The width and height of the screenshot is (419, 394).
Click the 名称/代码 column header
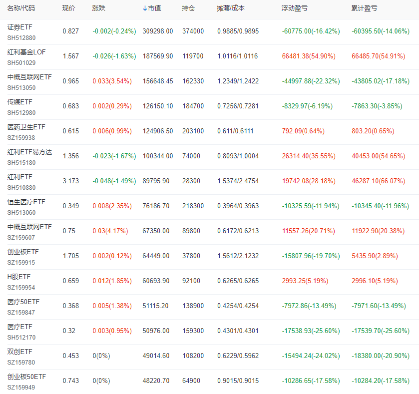click(x=21, y=8)
